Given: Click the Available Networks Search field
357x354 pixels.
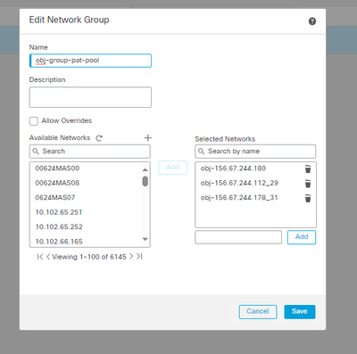Looking at the screenshot, I should pos(90,152).
